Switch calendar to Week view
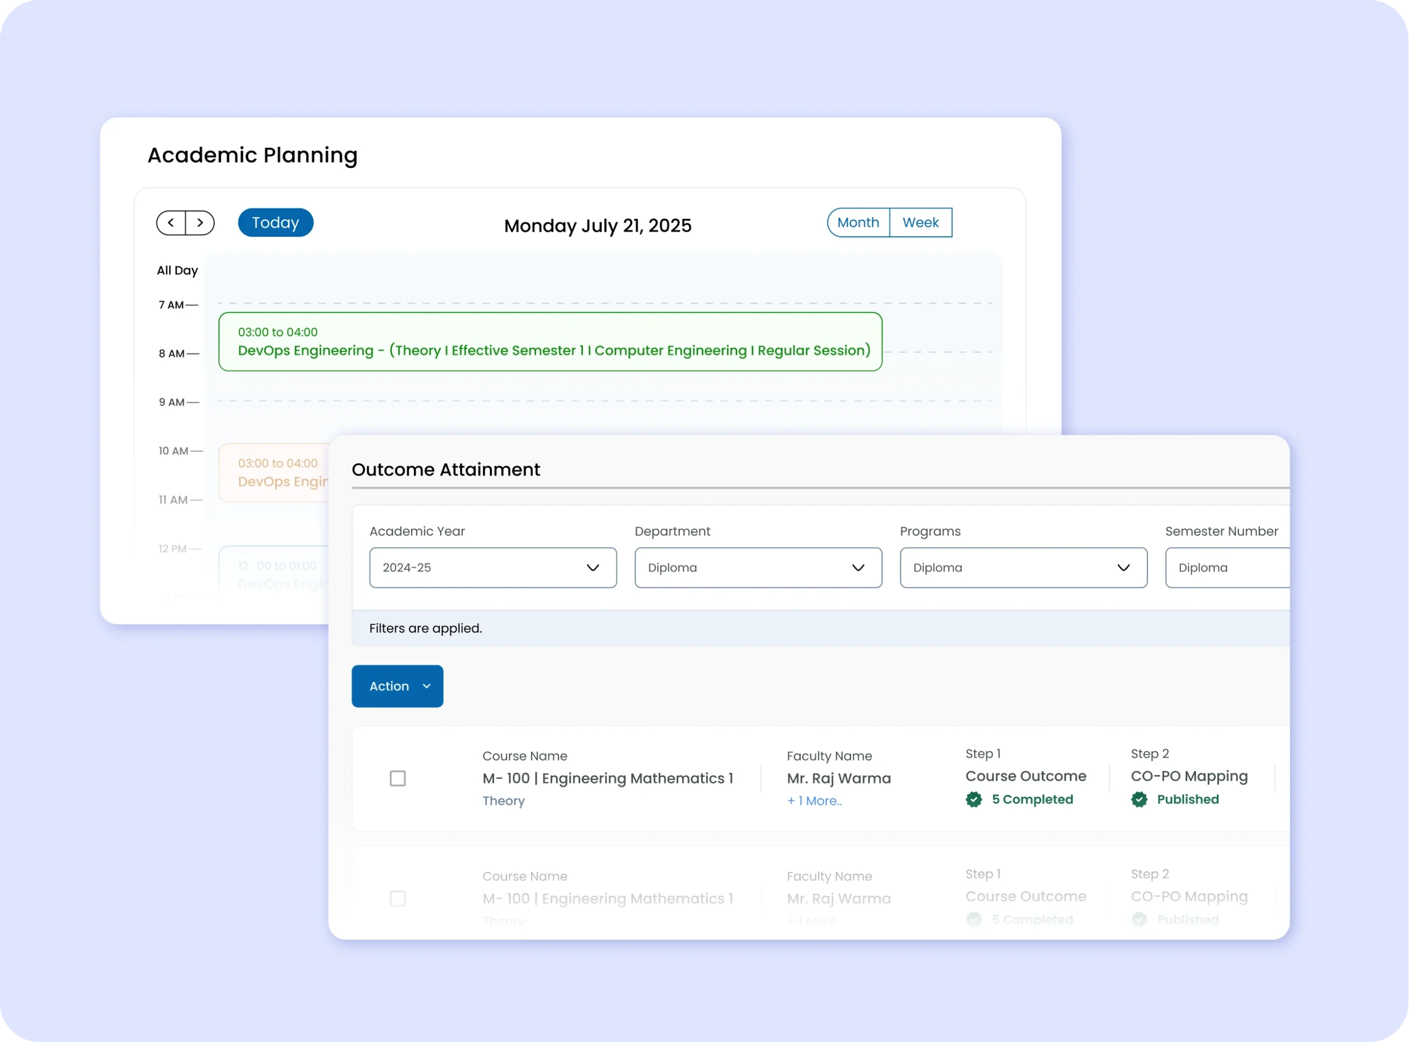The width and height of the screenshot is (1409, 1042). 920,222
